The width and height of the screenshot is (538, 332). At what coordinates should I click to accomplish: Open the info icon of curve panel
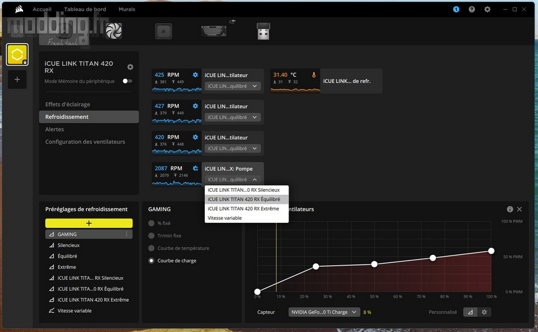coord(510,209)
